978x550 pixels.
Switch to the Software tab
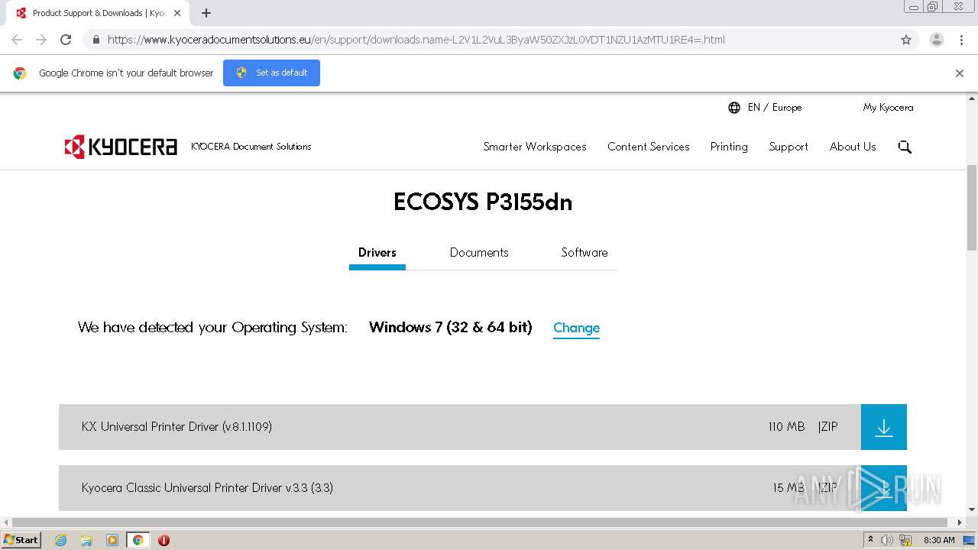point(585,253)
